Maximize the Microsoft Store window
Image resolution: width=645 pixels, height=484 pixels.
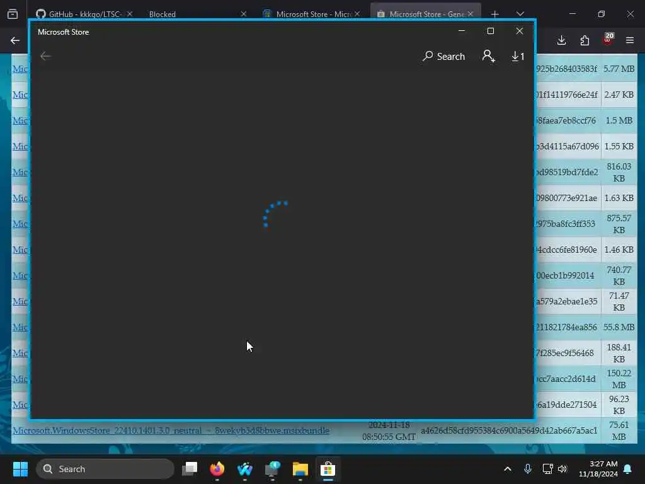(490, 31)
